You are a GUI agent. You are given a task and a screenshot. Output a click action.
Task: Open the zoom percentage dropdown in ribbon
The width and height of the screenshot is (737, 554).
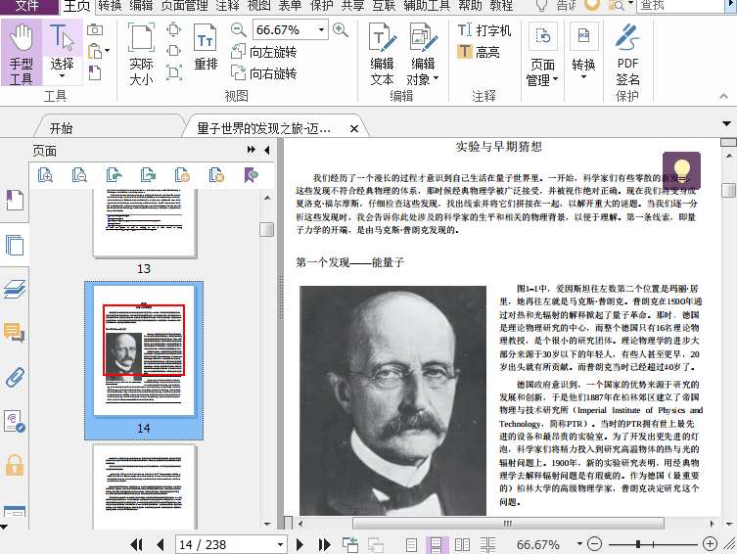point(319,30)
